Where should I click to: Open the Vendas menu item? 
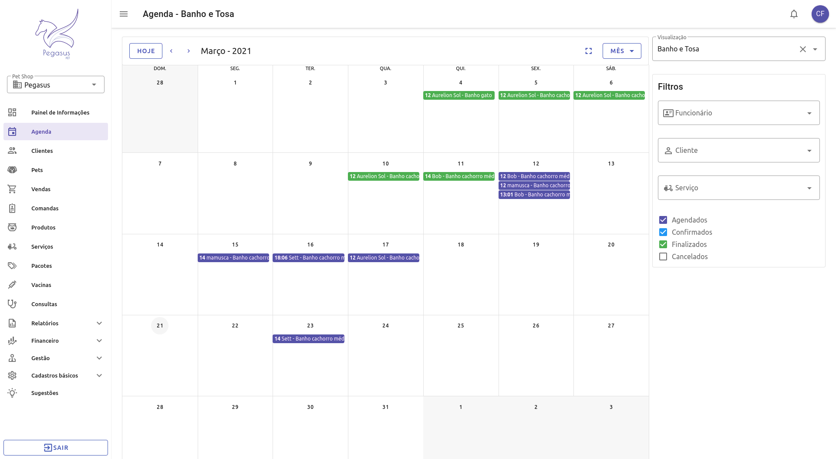click(x=56, y=189)
